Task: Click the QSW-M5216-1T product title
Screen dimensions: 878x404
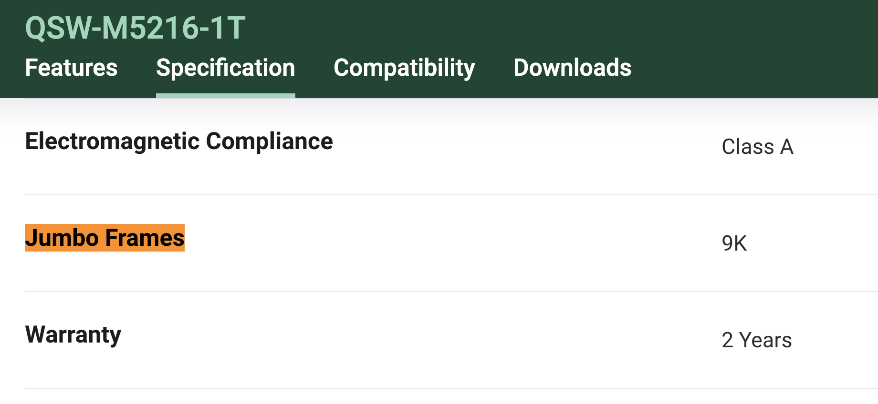Action: (x=135, y=28)
